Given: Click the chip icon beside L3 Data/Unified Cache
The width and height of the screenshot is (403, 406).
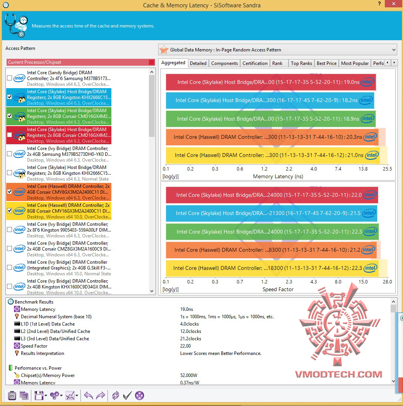Looking at the screenshot, I should [x=17, y=338].
